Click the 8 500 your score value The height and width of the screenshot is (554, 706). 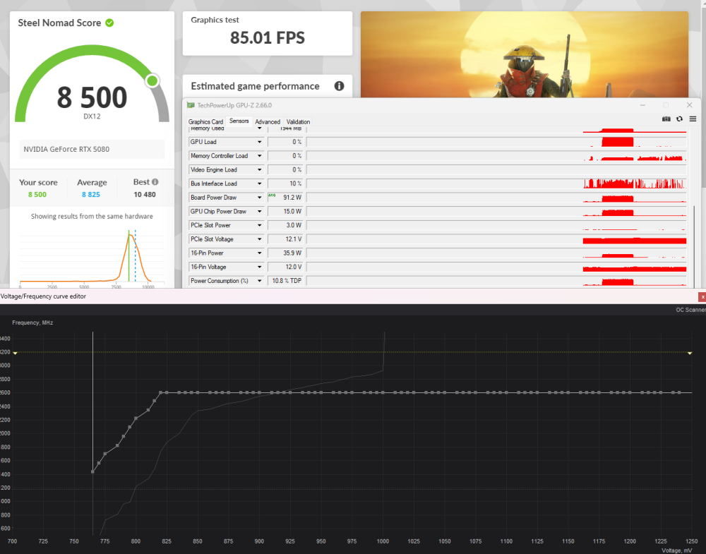37,194
